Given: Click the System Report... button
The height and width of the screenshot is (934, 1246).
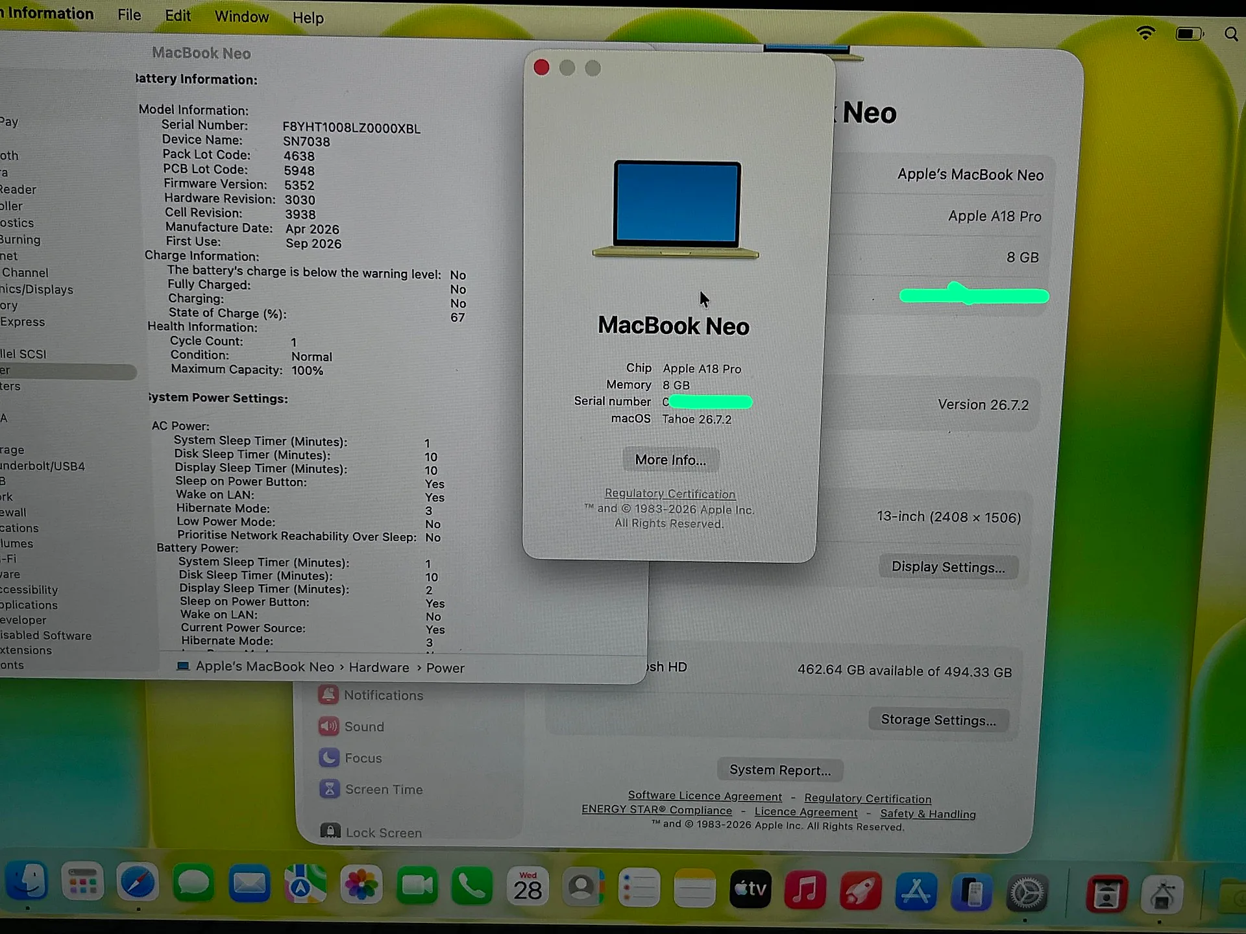Looking at the screenshot, I should [x=780, y=770].
